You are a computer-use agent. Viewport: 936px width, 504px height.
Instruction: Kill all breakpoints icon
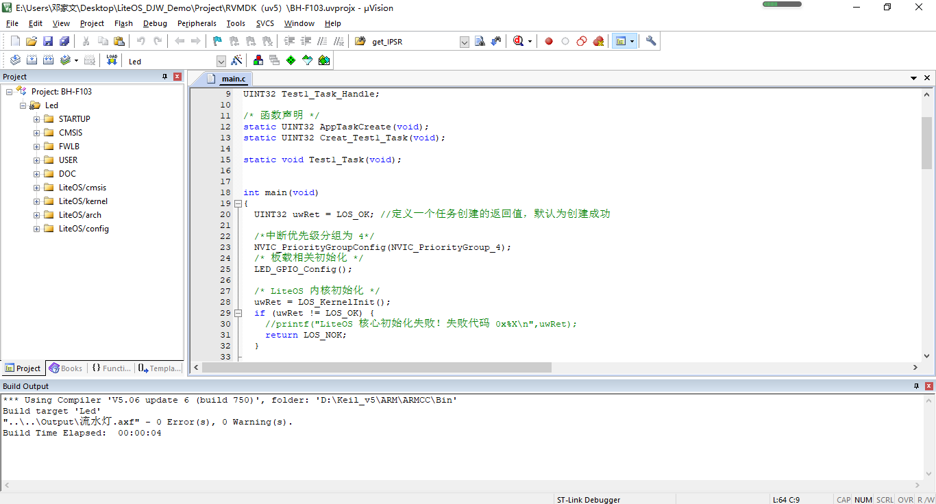[598, 41]
